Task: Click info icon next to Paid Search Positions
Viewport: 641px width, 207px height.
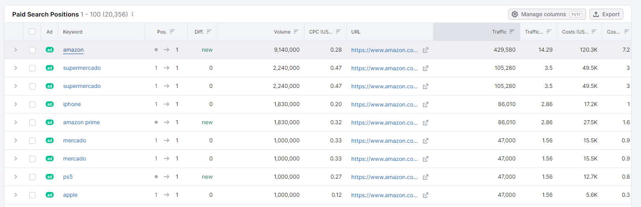Action: point(133,14)
